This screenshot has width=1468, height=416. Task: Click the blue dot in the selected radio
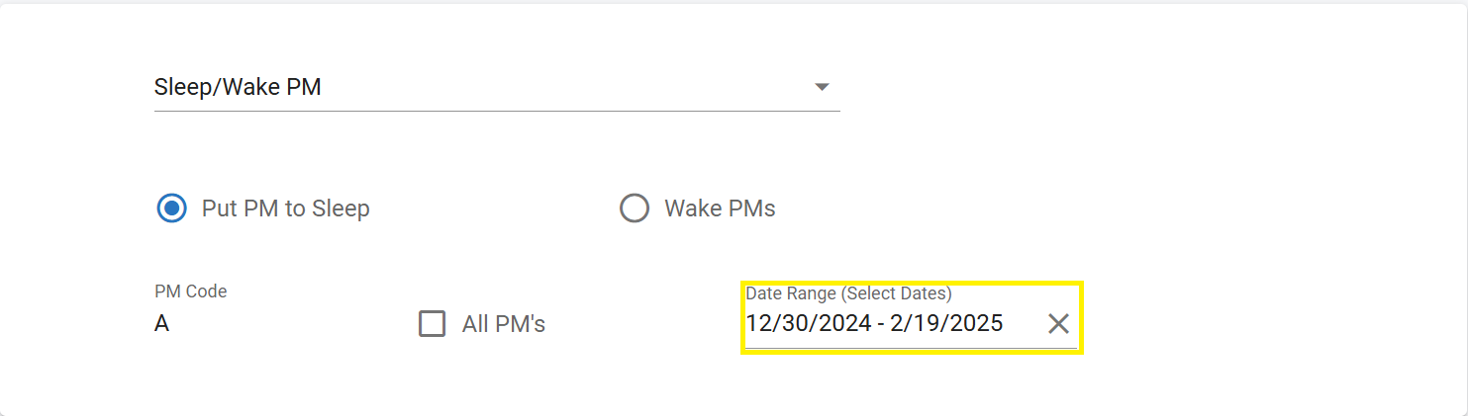coord(171,208)
